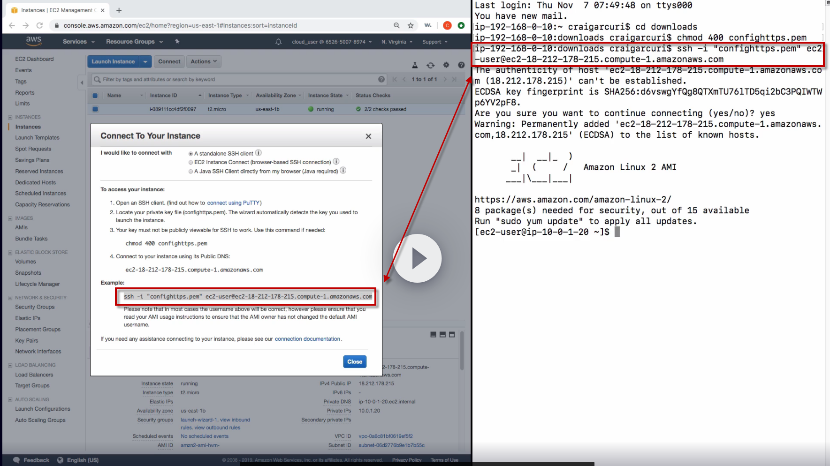Open the cloud_user account dropdown
This screenshot has width=830, height=466.
[332, 42]
